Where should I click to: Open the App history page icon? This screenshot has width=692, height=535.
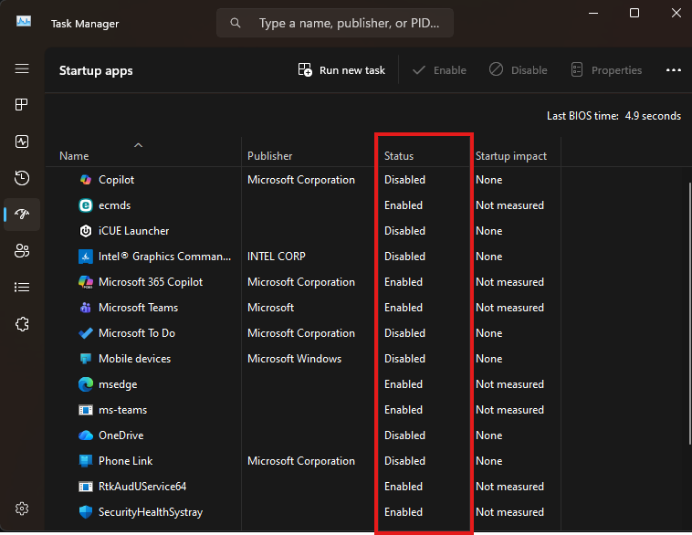(22, 178)
